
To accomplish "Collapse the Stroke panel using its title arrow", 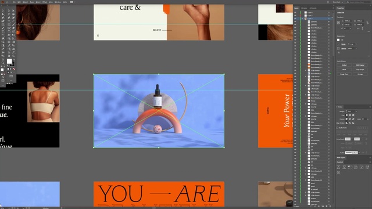I will 337,107.
